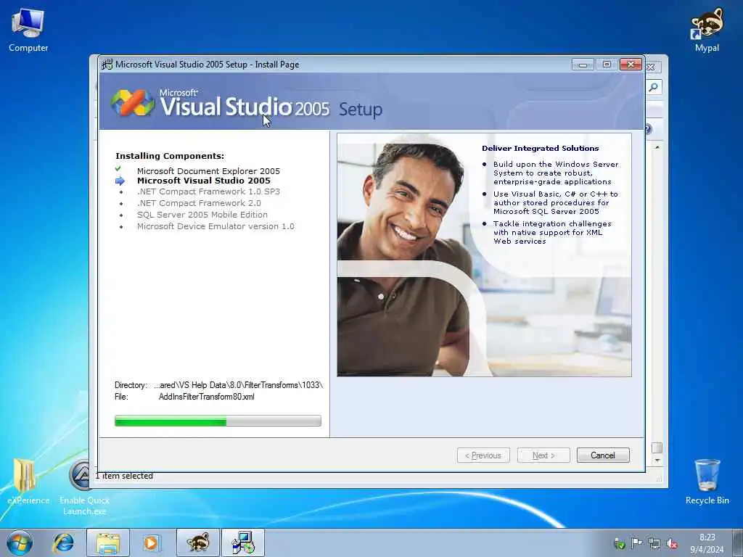Click the blue arrow beside Visual Studio 2005
The height and width of the screenshot is (557, 743).
coord(120,181)
